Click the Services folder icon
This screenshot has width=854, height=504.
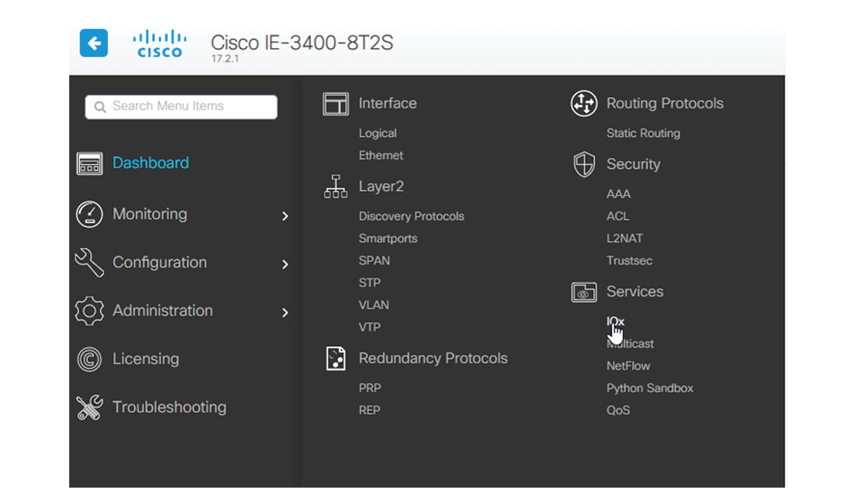point(584,292)
